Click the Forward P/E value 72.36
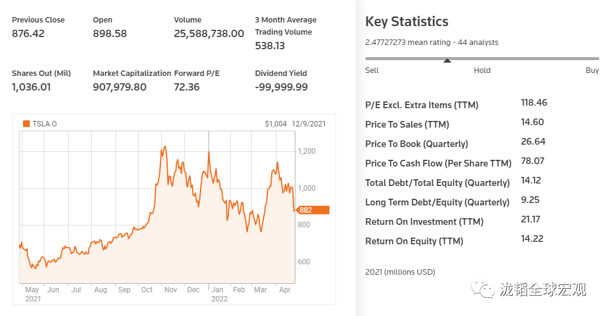This screenshot has height=316, width=606. pyautogui.click(x=187, y=88)
